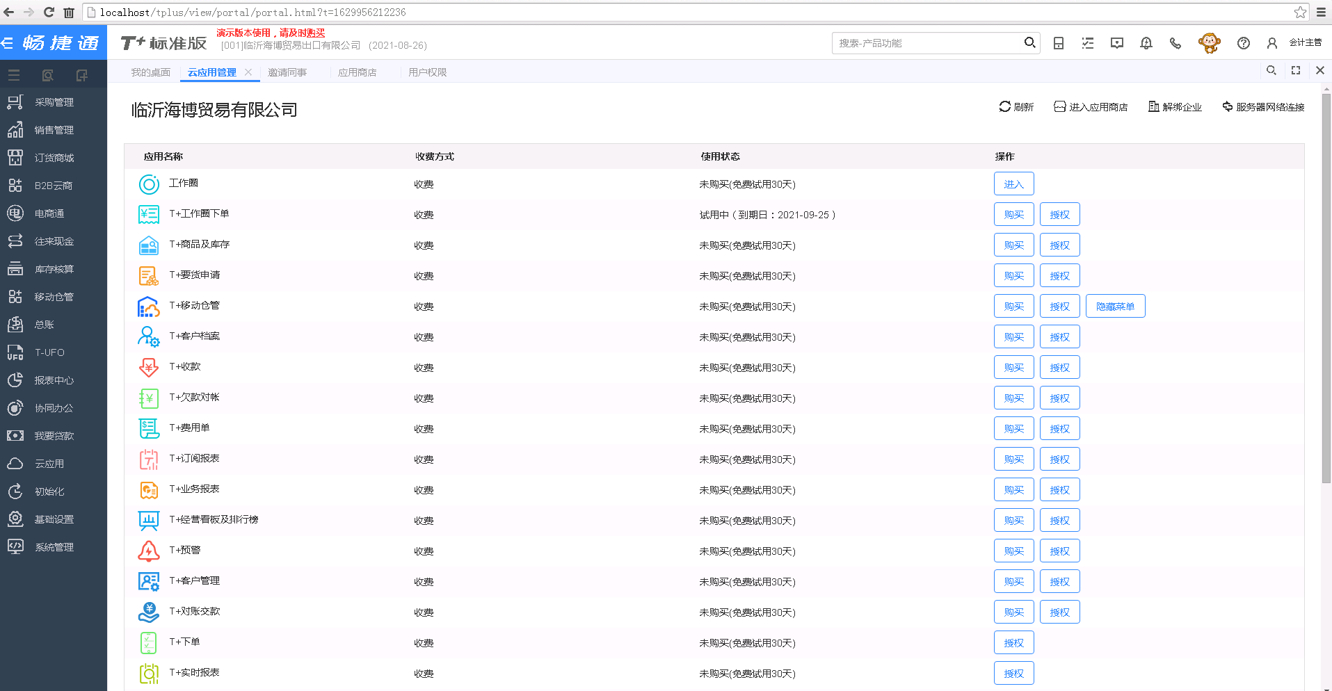Click the vertical scrollbar of the page

pos(1326,288)
